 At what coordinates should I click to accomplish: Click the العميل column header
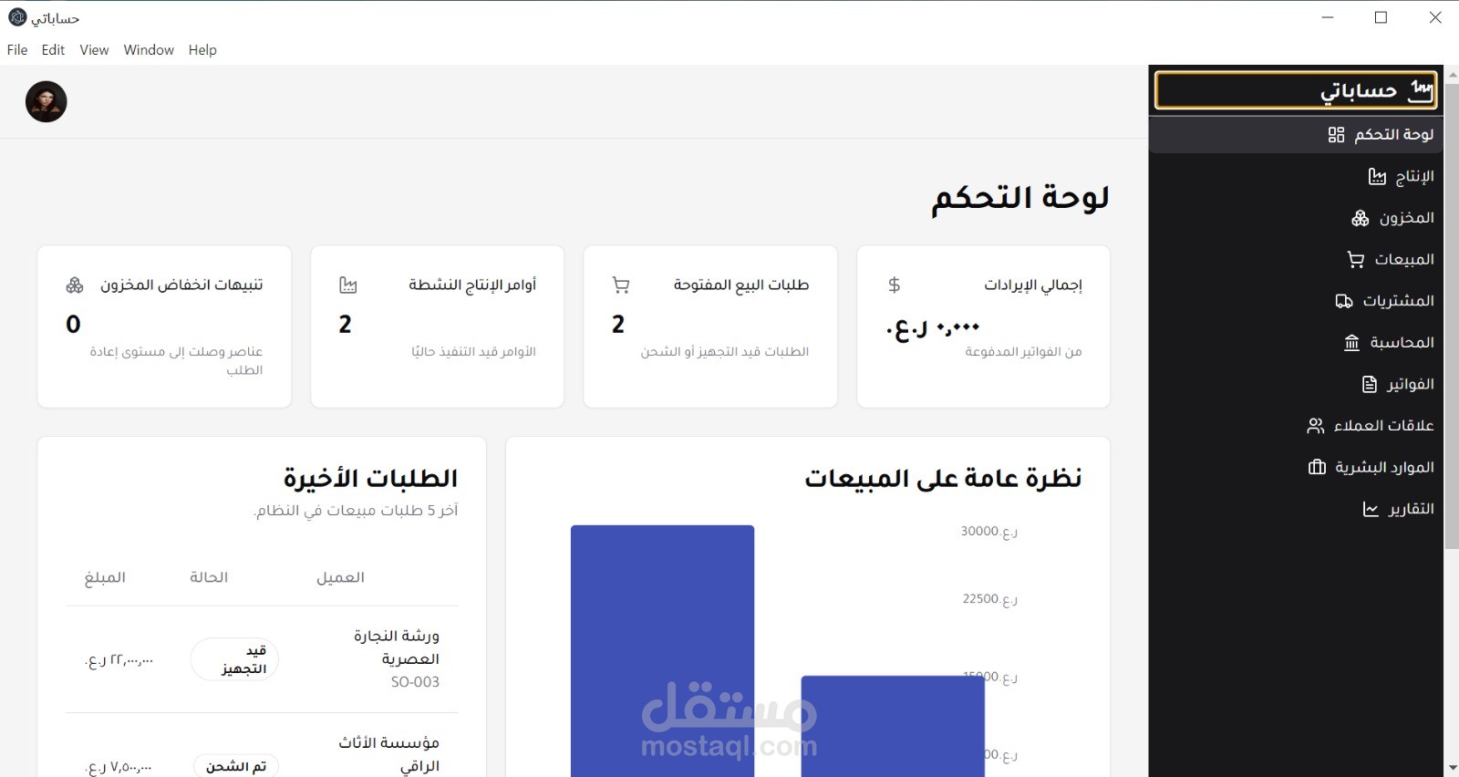coord(340,577)
